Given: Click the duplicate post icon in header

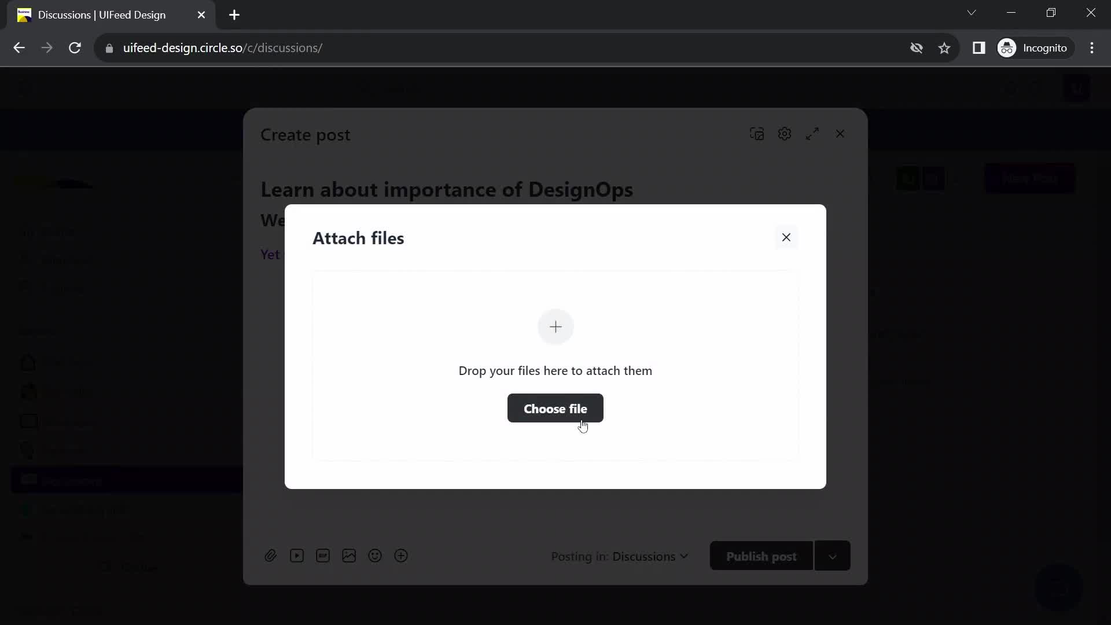Looking at the screenshot, I should point(757,134).
